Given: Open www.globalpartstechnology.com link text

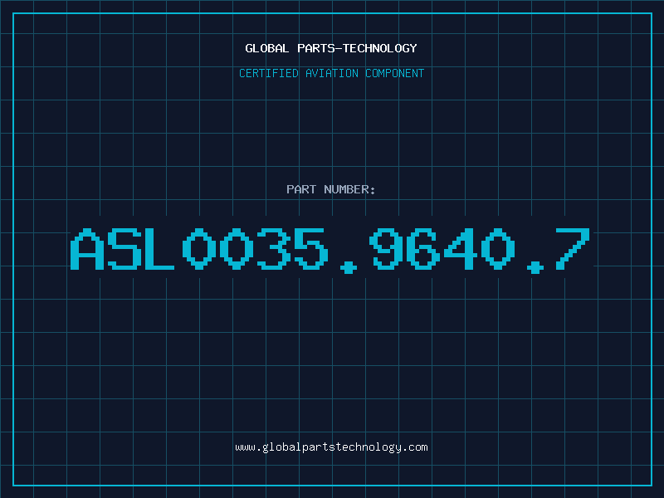Looking at the screenshot, I should [x=331, y=447].
